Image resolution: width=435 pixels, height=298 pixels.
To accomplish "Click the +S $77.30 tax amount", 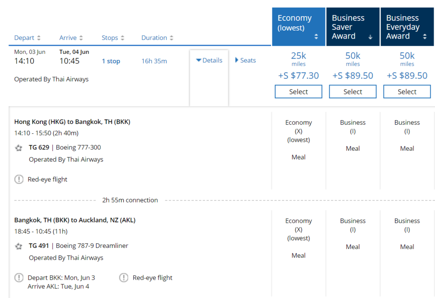I will (299, 76).
